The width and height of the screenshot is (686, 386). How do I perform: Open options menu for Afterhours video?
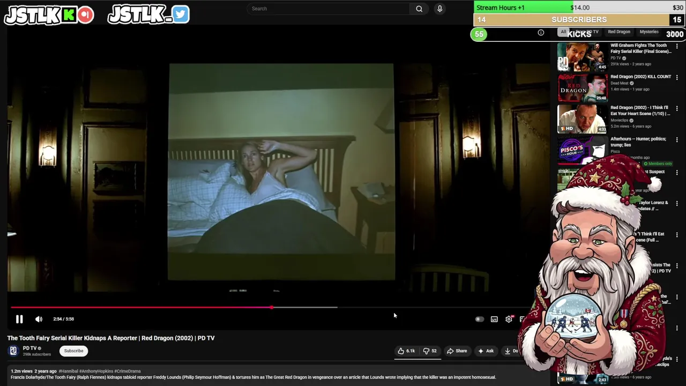[677, 140]
